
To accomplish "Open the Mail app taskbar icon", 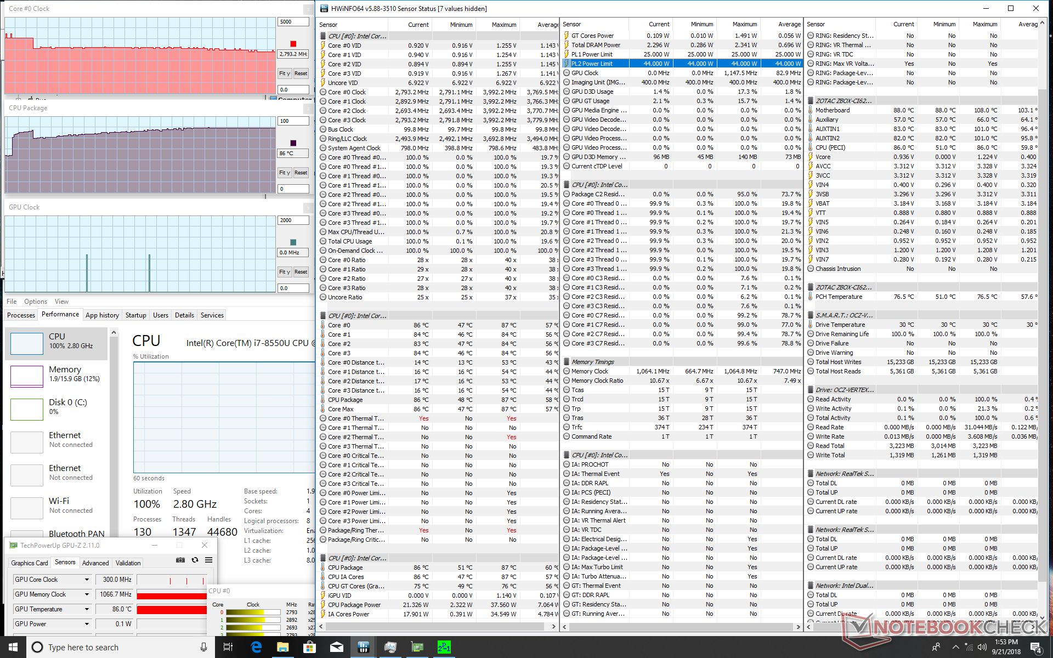I will tap(336, 647).
